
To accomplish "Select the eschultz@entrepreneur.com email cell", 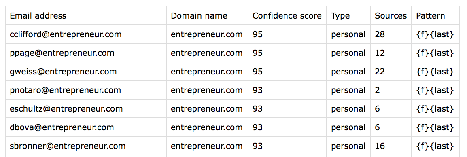I will [x=86, y=109].
